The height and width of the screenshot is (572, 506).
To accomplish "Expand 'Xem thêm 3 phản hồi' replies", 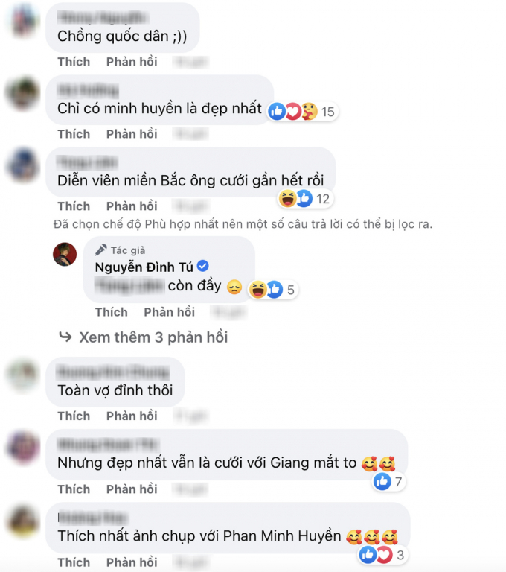I will tap(153, 337).
